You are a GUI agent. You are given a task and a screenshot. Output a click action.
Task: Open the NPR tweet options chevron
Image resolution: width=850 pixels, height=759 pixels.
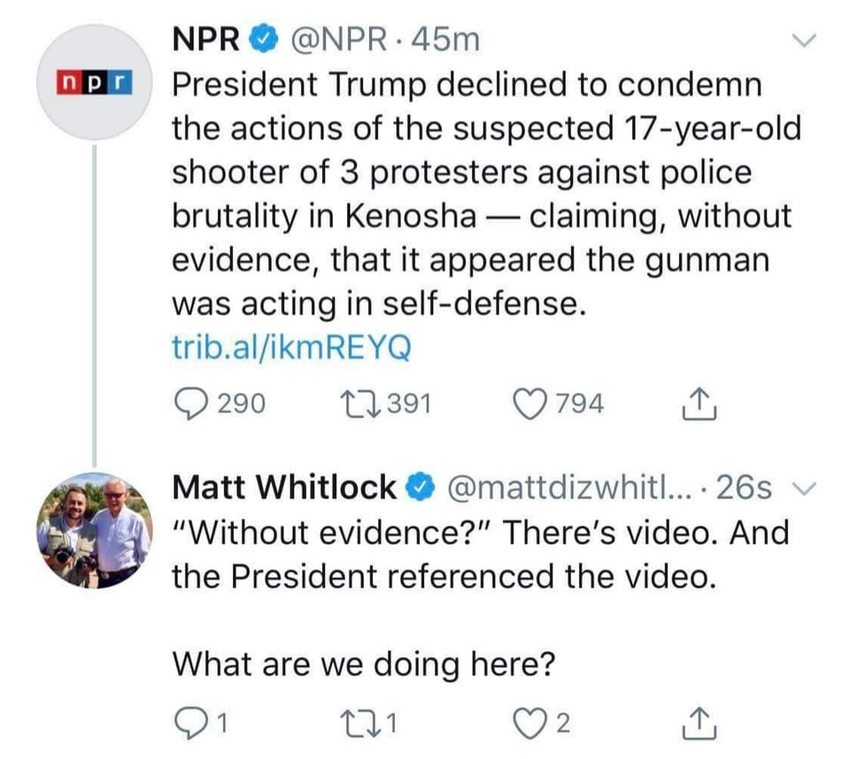pos(804,41)
